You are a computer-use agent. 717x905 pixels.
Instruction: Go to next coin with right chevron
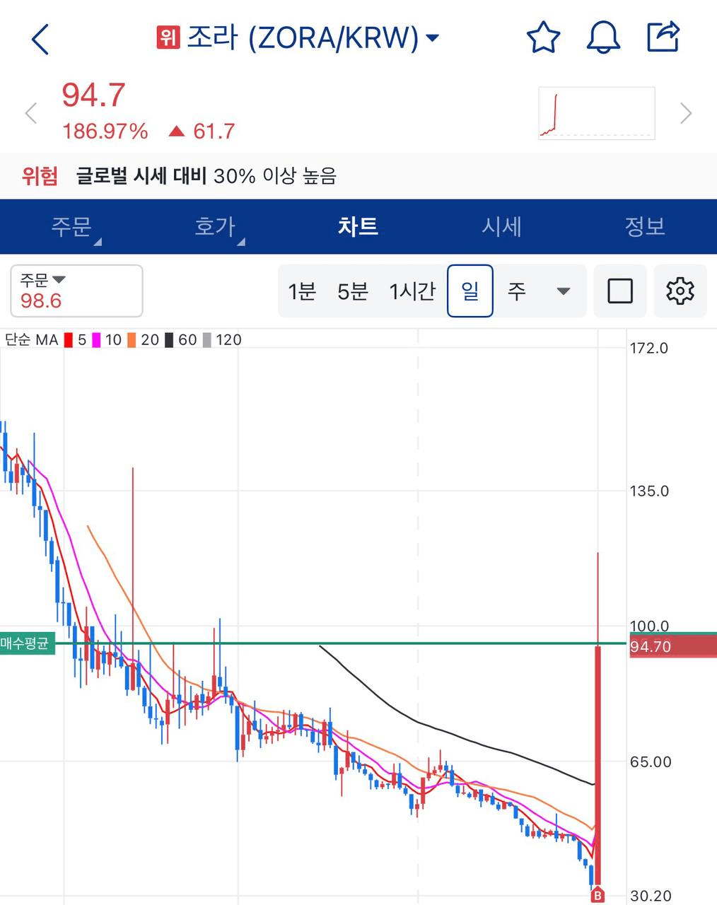685,113
